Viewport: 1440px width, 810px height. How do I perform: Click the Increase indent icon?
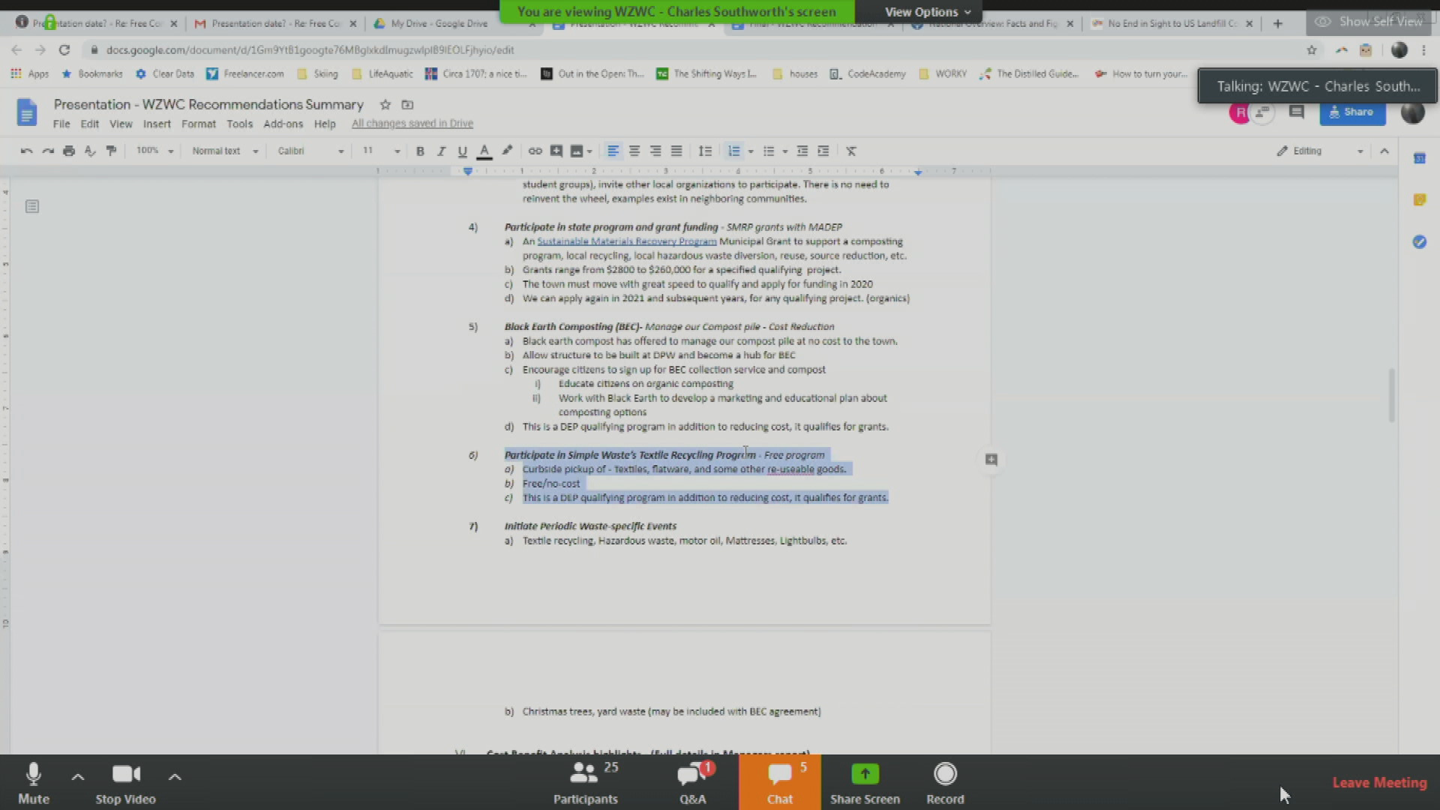tap(823, 151)
